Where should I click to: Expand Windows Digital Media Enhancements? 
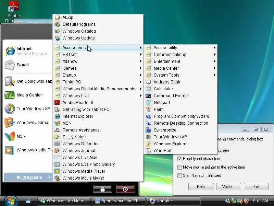[x=98, y=89]
